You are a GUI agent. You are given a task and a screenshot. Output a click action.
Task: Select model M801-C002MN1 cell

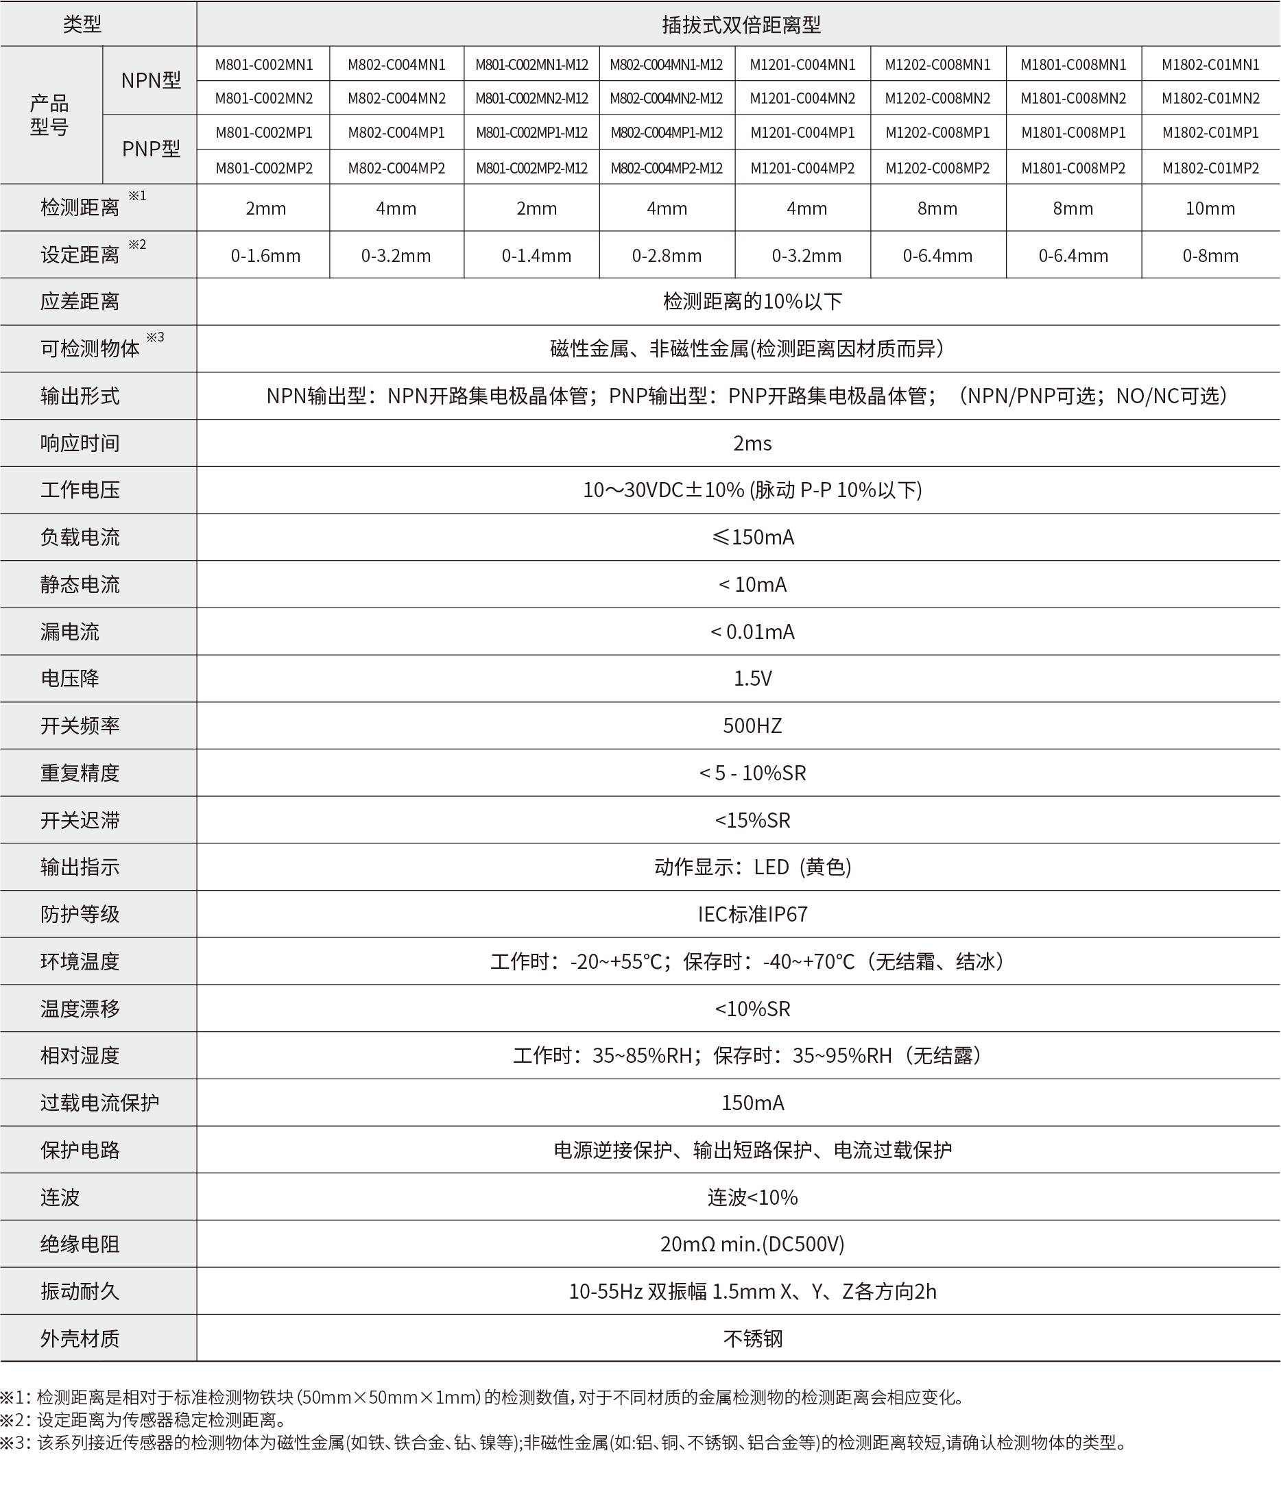tap(264, 64)
